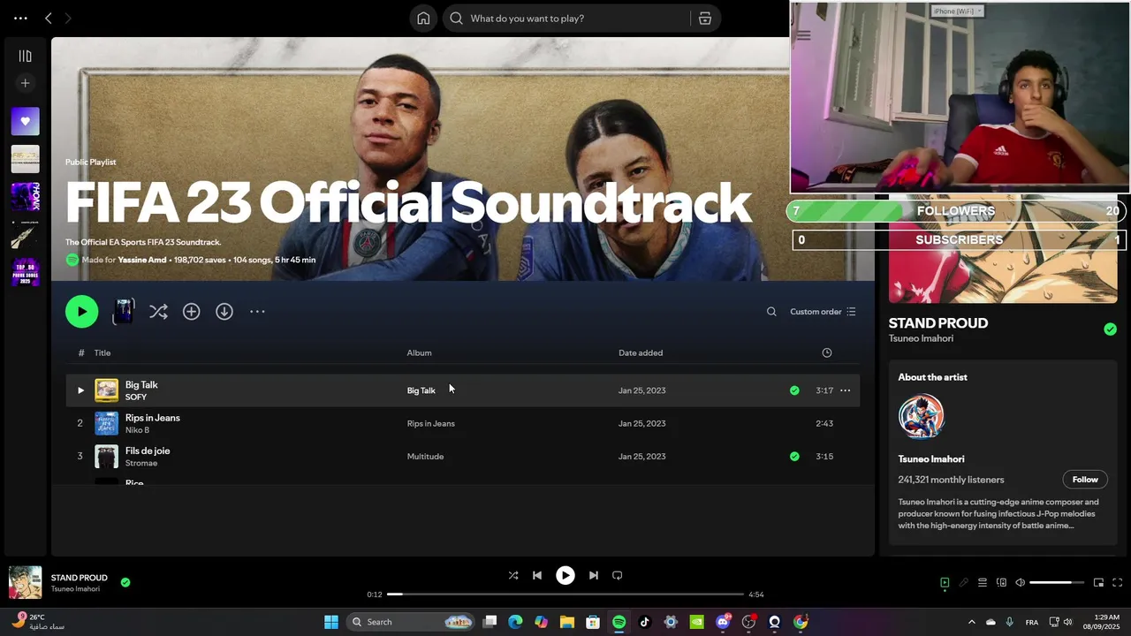
Task: Click the Album column header
Action: coord(419,353)
